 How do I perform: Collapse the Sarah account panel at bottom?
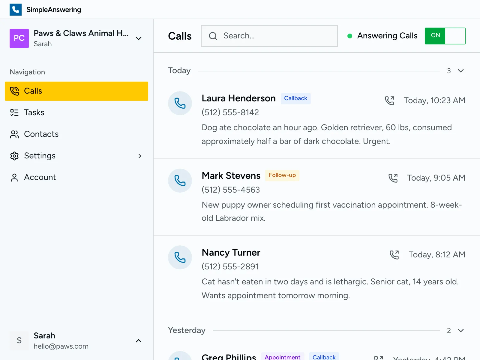tap(138, 341)
